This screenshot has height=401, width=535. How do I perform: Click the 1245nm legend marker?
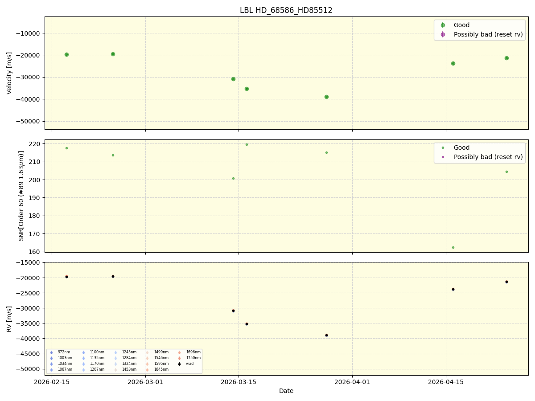(x=115, y=352)
